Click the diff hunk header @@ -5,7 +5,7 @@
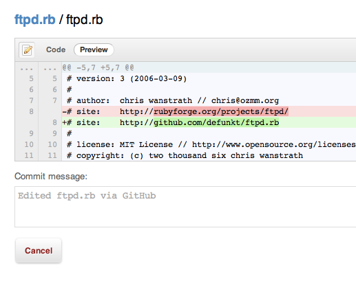This screenshot has width=356, height=281. pos(209,67)
